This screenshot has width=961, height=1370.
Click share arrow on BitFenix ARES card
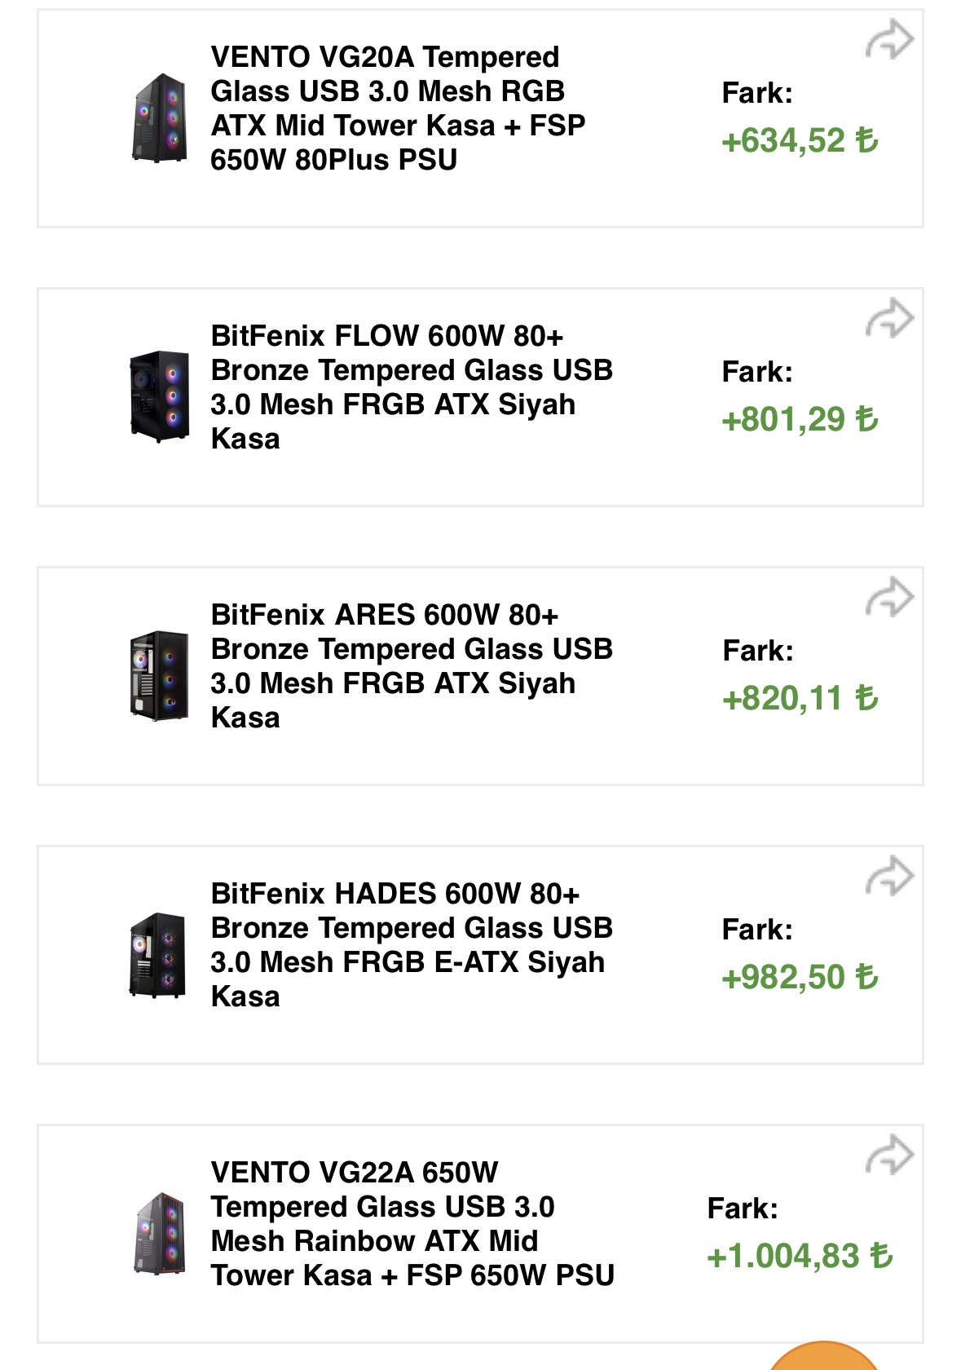point(889,598)
